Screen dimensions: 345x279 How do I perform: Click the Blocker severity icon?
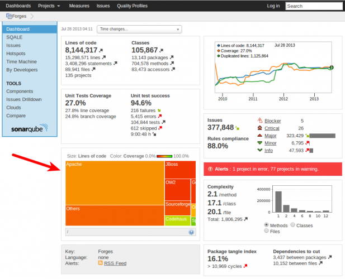(259, 121)
